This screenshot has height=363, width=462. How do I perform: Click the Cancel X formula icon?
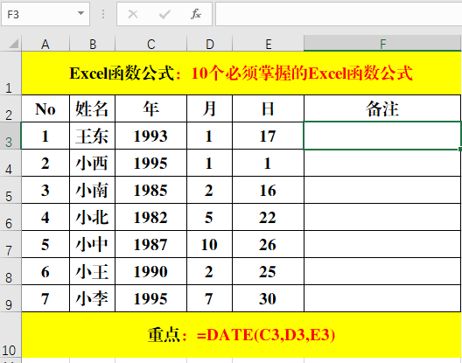click(133, 14)
